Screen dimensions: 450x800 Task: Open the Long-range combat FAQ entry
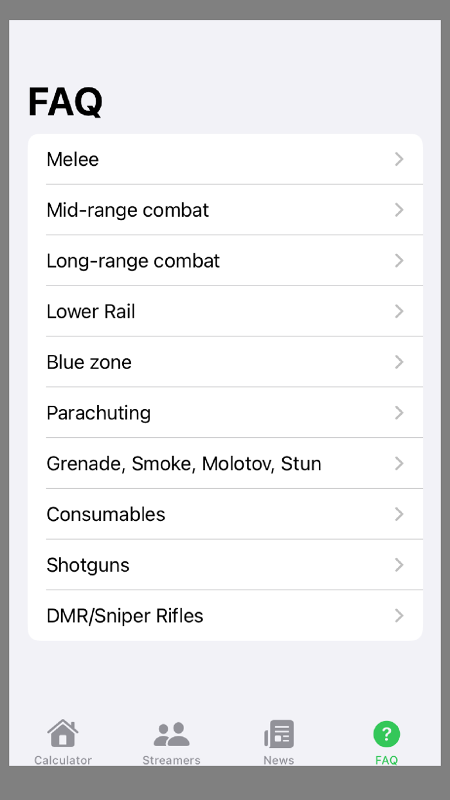click(x=225, y=260)
